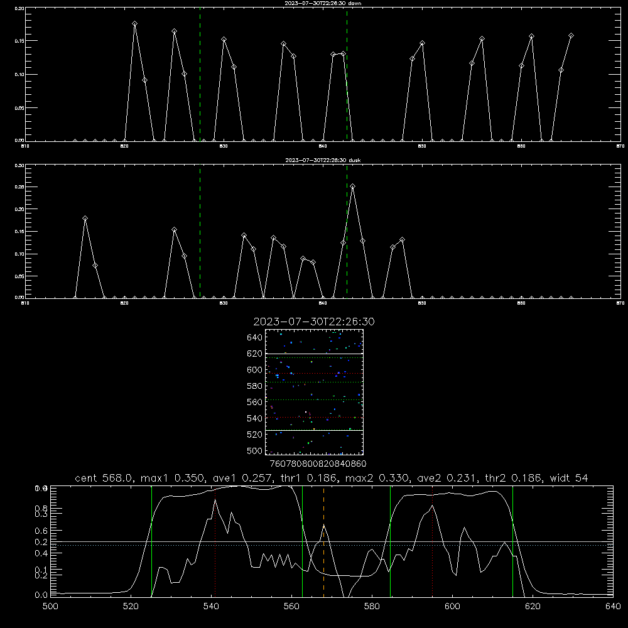Click 'widt 54' in bottom plot title
The width and height of the screenshot is (628, 628).
click(x=569, y=478)
